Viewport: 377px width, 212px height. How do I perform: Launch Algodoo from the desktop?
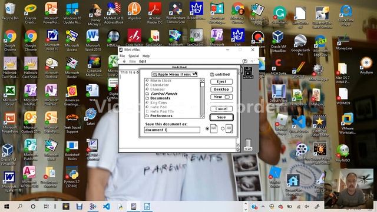pyautogui.click(x=134, y=11)
